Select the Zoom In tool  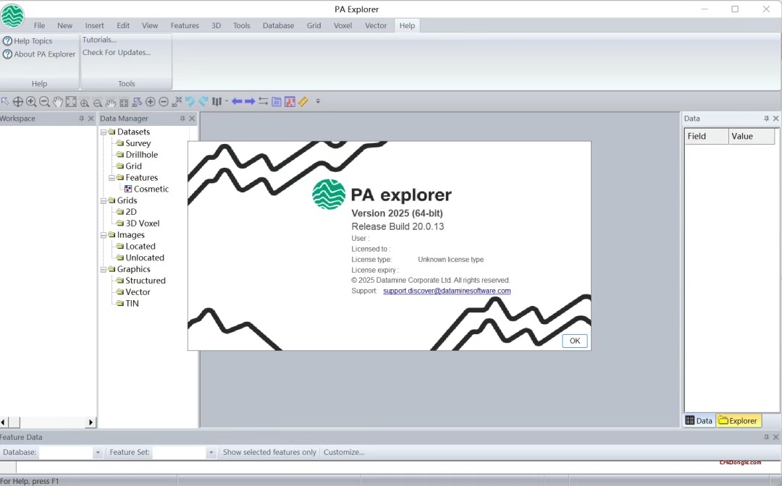[x=31, y=101]
